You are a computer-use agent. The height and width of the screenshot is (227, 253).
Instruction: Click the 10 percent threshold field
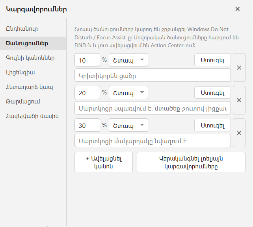tap(87, 60)
